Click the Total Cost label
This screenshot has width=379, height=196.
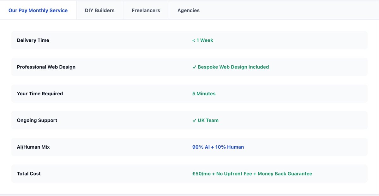coord(29,174)
